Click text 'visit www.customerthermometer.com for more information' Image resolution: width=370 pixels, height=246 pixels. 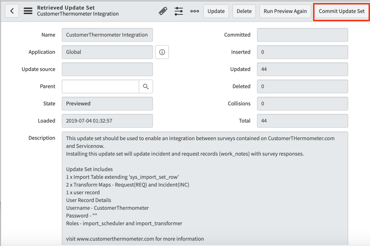(135, 239)
